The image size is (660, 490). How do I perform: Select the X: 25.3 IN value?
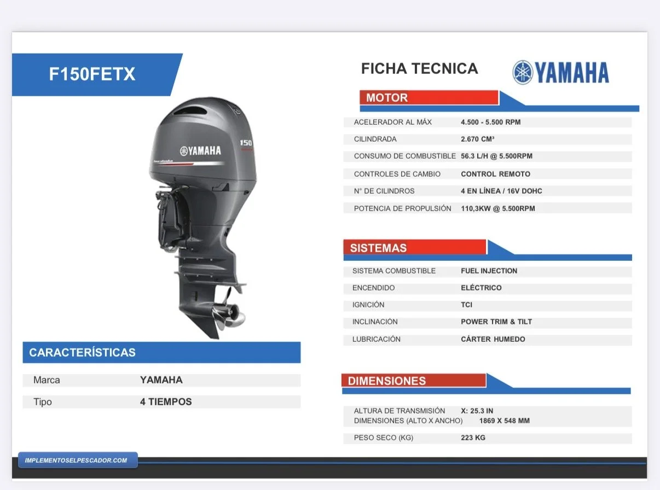(x=477, y=411)
